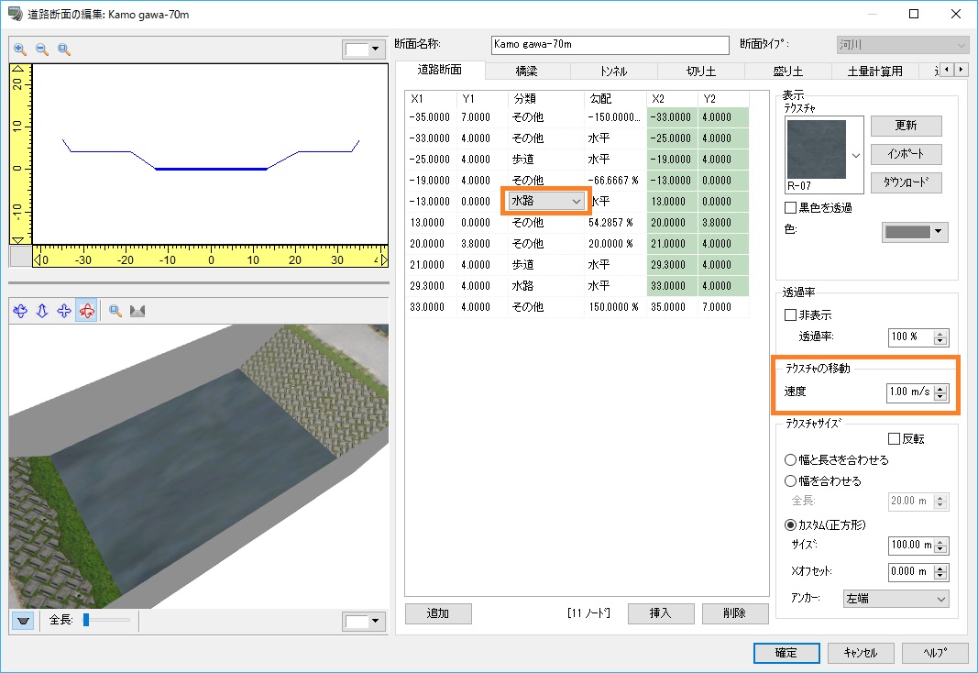The image size is (978, 673).
Task: Switch to the 橋梁 tab
Action: pyautogui.click(x=527, y=71)
